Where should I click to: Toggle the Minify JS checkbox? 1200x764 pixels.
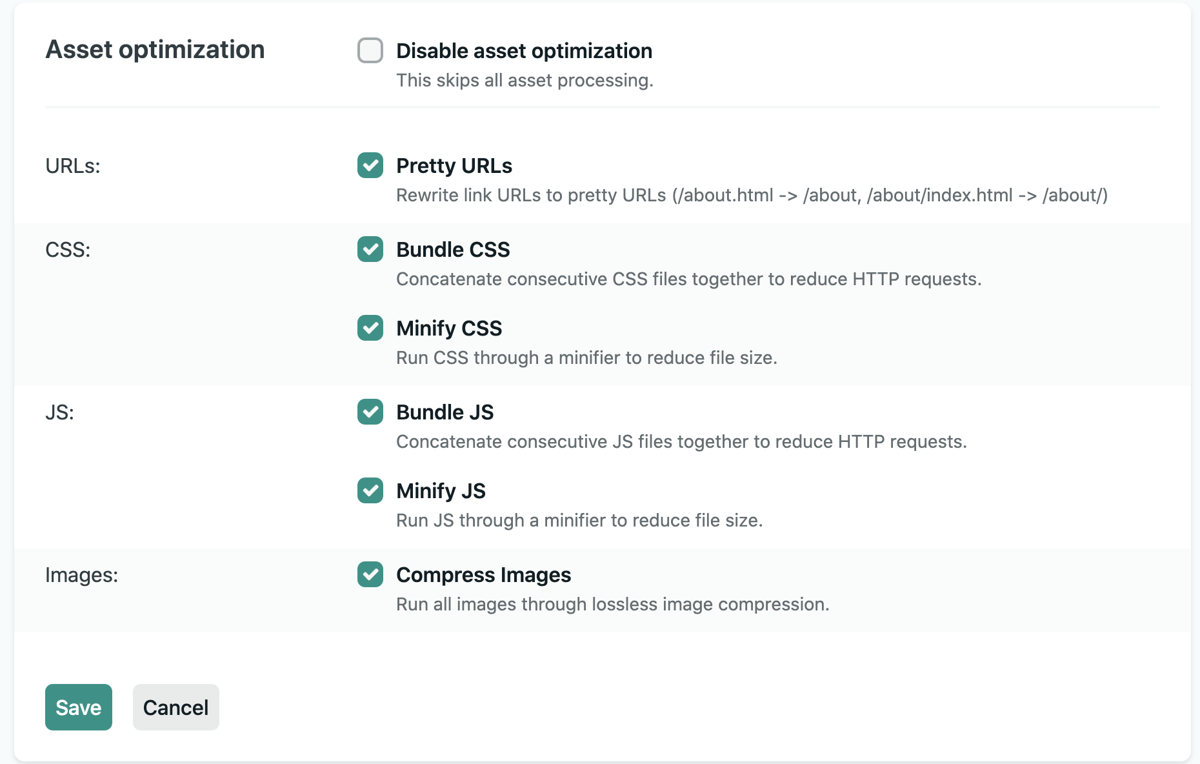[370, 490]
